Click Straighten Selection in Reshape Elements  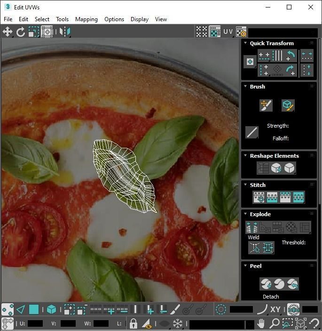tap(263, 168)
